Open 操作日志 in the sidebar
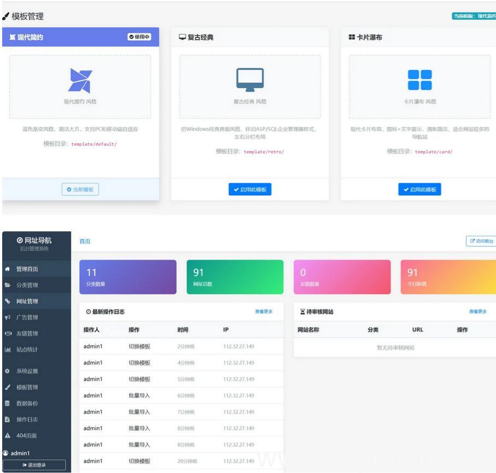The image size is (496, 473). point(37,419)
